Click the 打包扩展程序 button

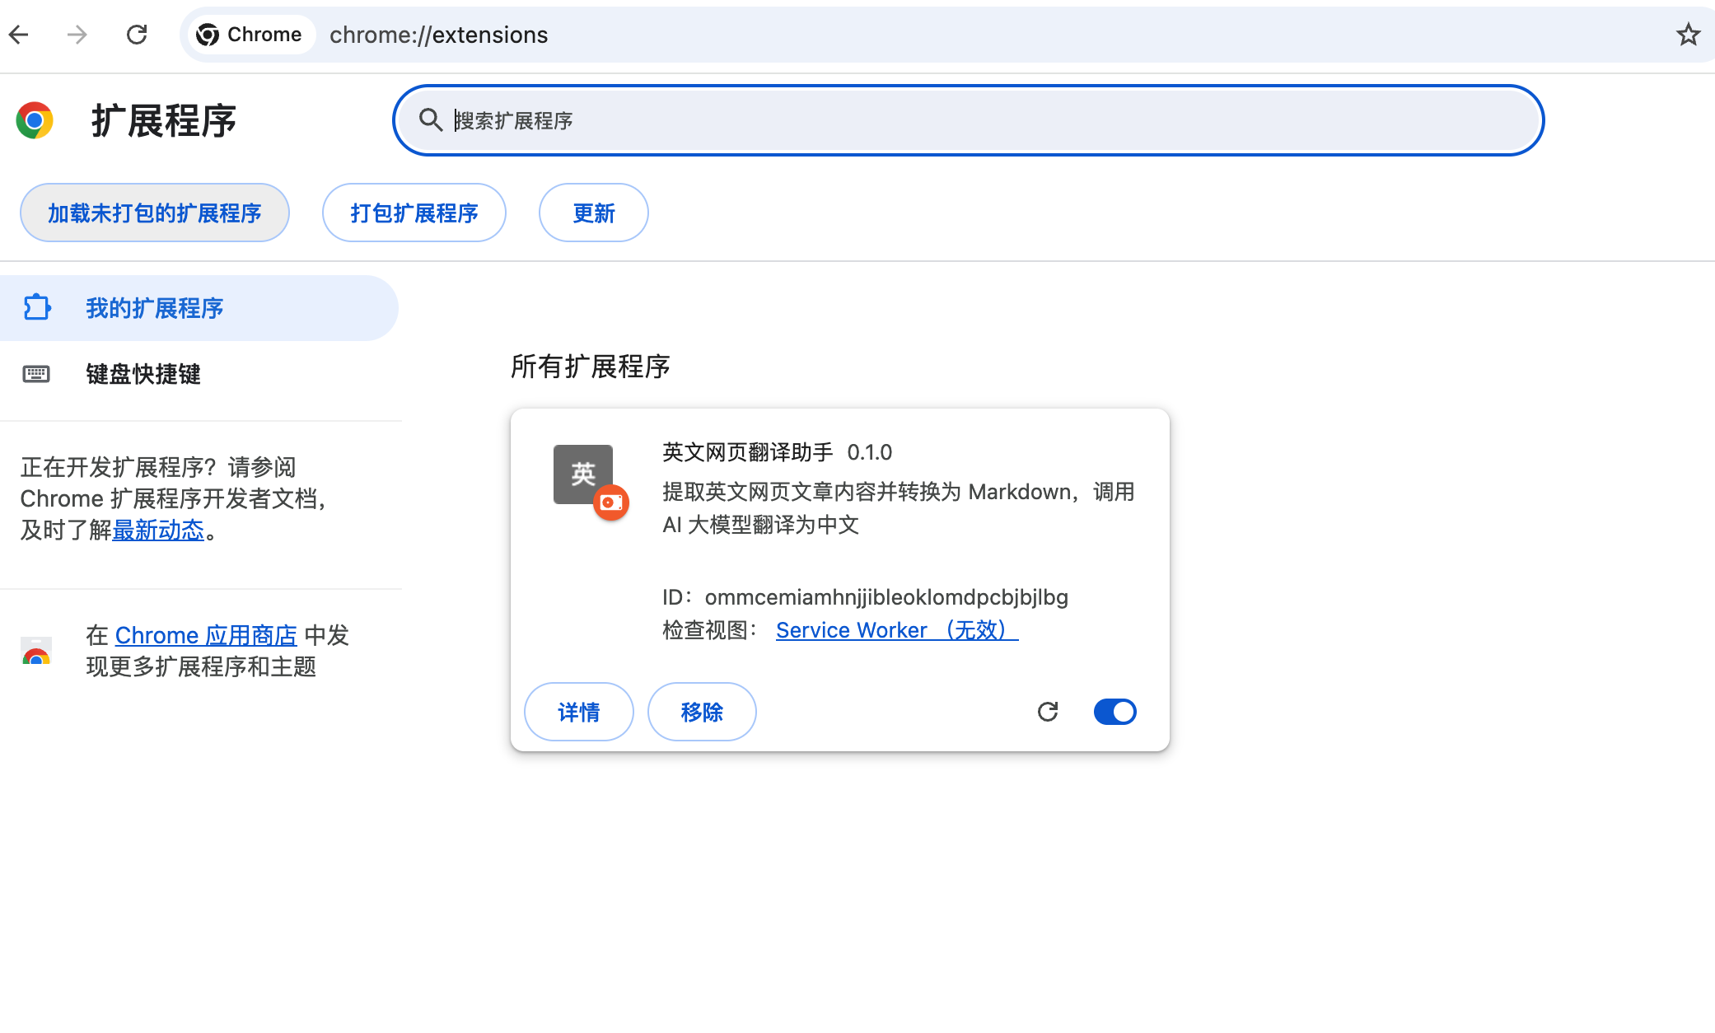pos(414,213)
